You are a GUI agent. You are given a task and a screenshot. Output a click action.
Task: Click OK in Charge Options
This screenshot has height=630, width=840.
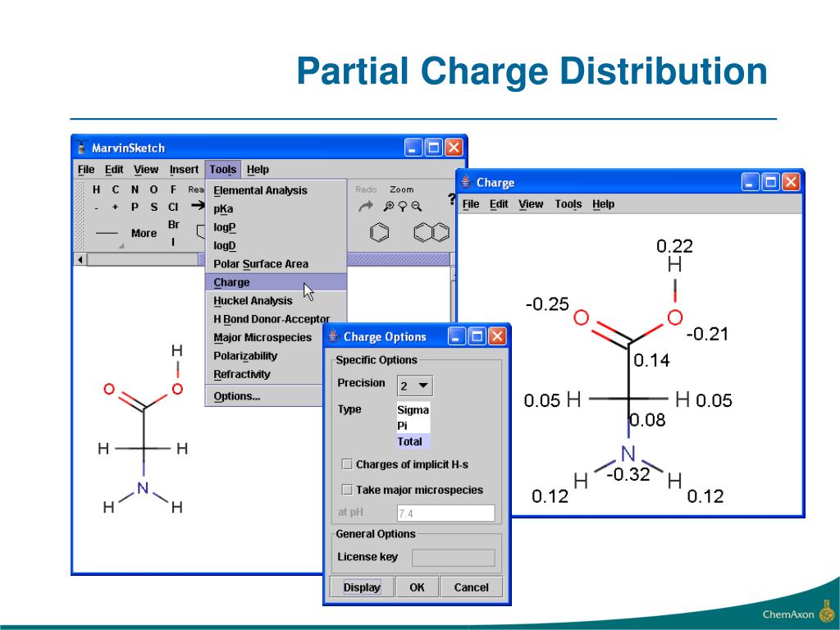[x=417, y=587]
